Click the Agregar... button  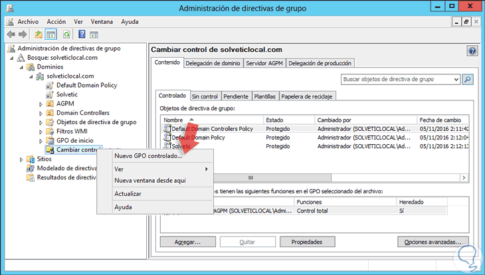click(188, 242)
